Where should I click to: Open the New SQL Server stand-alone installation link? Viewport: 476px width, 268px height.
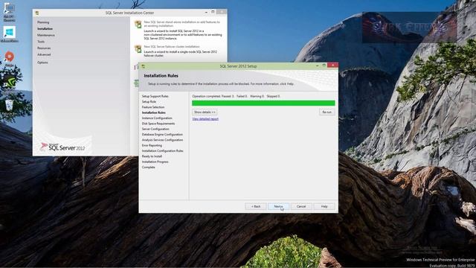181,24
